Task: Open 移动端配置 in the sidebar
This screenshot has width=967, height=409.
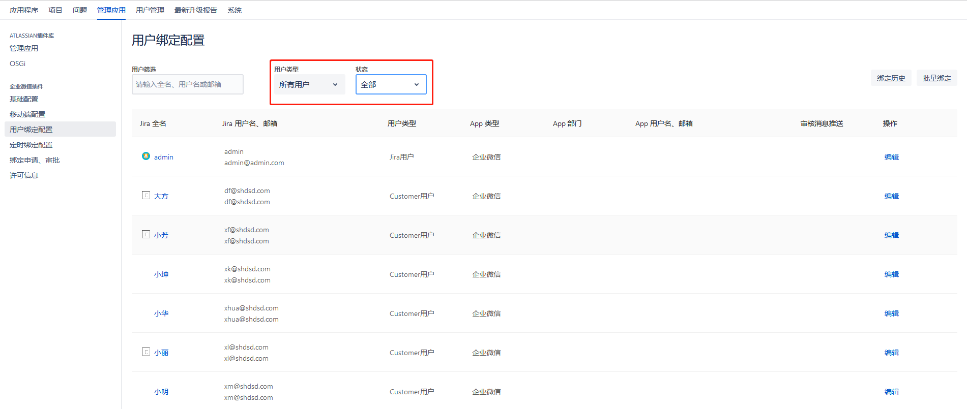Action: pos(27,114)
